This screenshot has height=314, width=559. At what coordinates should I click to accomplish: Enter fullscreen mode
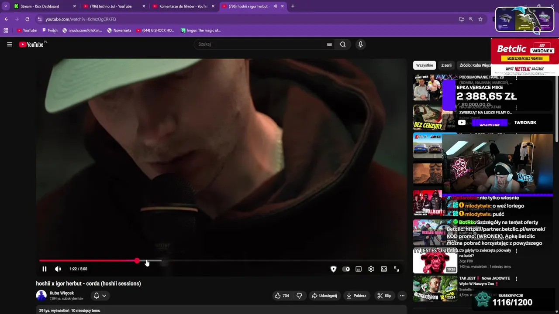coord(397,269)
